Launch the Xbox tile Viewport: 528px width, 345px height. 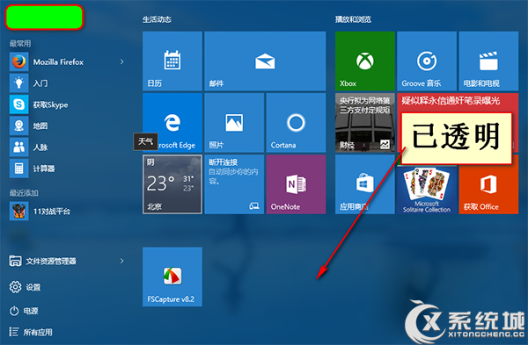[x=365, y=61]
